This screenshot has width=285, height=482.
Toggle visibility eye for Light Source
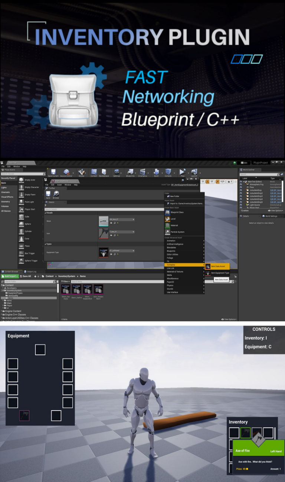pos(241,205)
